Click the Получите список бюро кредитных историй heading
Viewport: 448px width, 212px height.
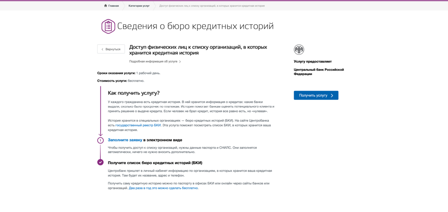tap(155, 163)
